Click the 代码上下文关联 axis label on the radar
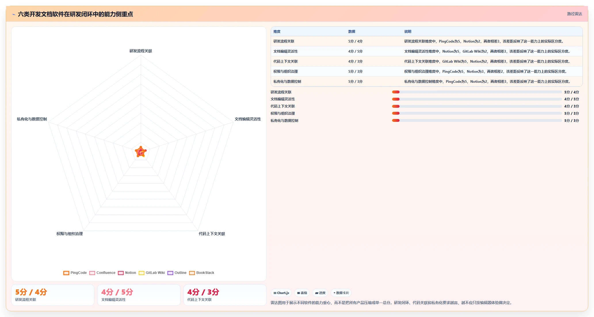594x317 pixels. tap(212, 234)
